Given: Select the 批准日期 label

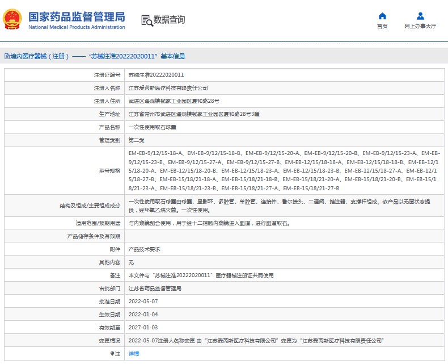Looking at the screenshot, I should [x=109, y=302].
